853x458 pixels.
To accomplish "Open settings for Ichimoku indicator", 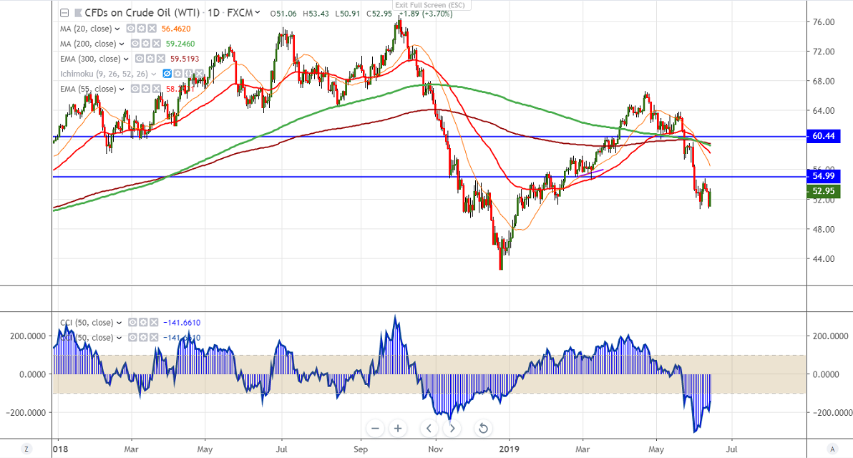I will tap(177, 74).
